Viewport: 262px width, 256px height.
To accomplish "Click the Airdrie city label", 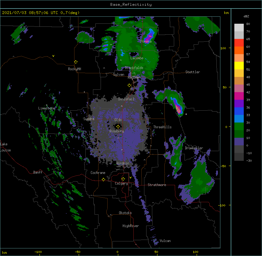I will pos(123,163).
